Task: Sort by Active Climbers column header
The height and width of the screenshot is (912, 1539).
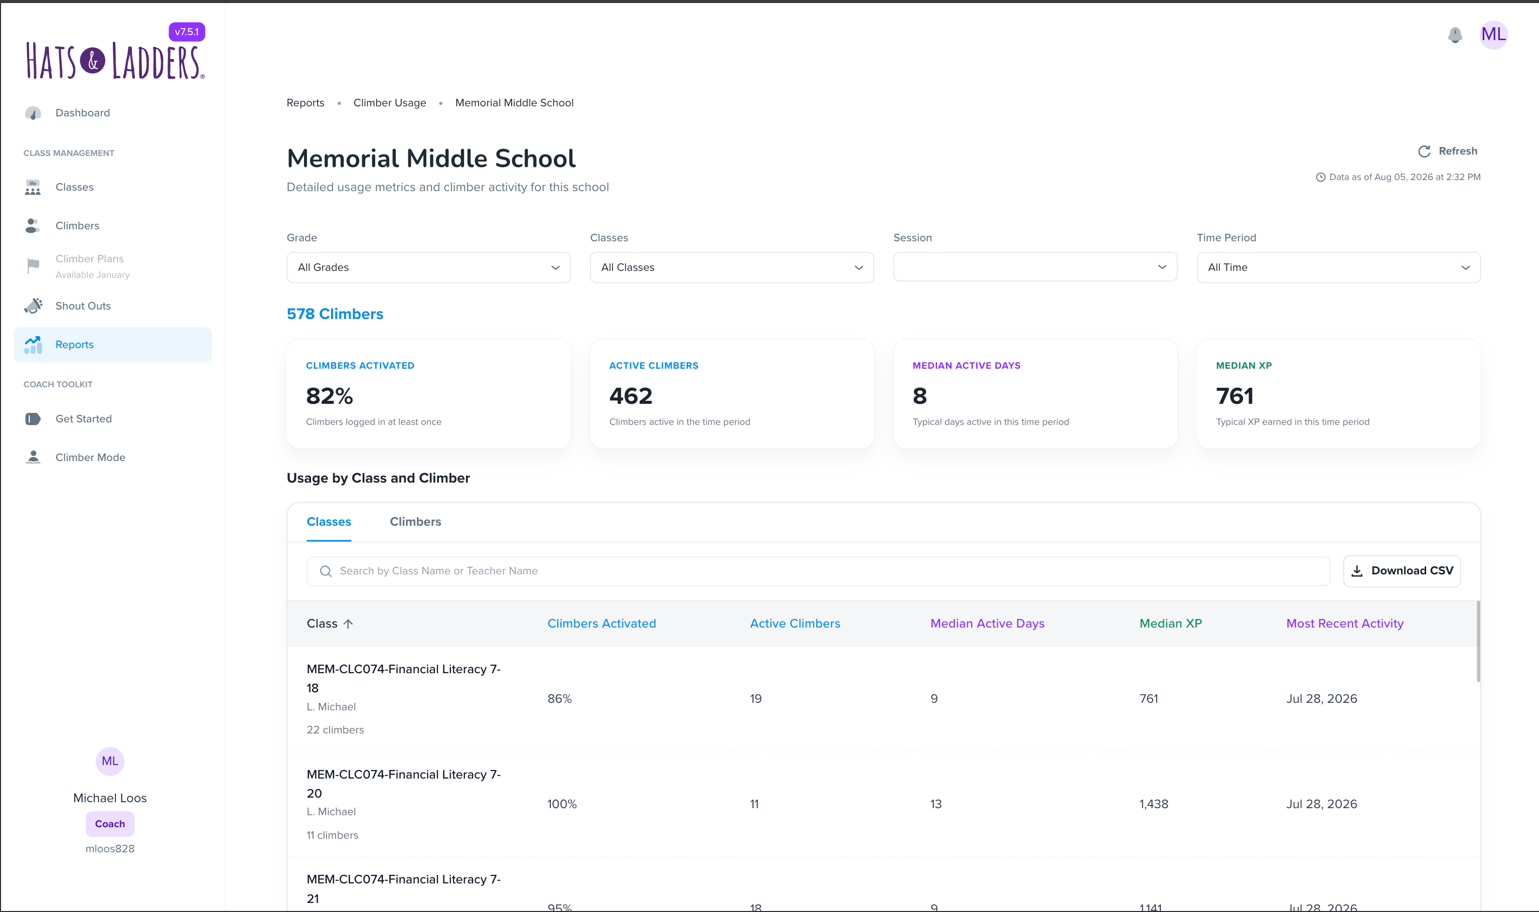Action: click(x=795, y=624)
